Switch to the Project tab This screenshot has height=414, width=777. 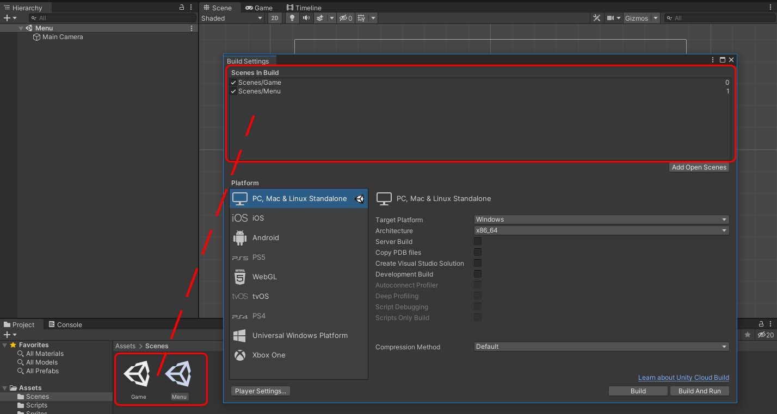[19, 325]
